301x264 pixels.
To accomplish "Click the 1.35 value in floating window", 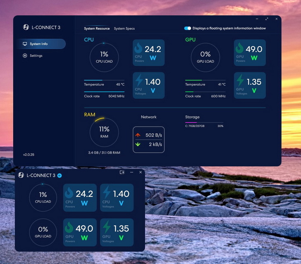I will (121, 228).
